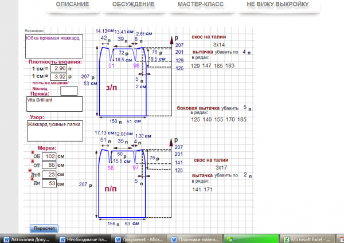Select the ОБ measurement field showing 102

pyautogui.click(x=50, y=156)
